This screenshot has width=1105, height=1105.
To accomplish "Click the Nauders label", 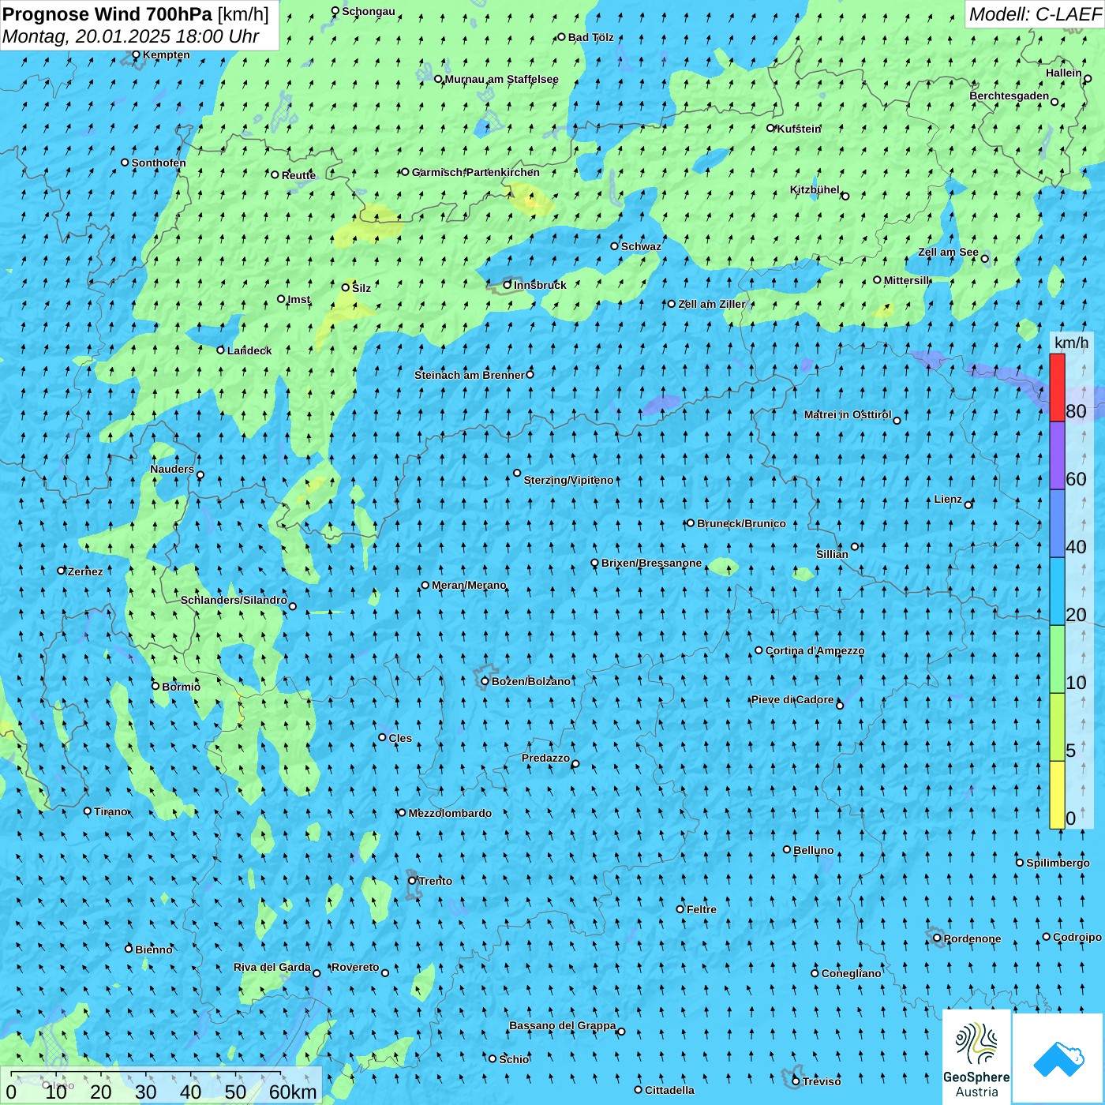I will point(172,469).
